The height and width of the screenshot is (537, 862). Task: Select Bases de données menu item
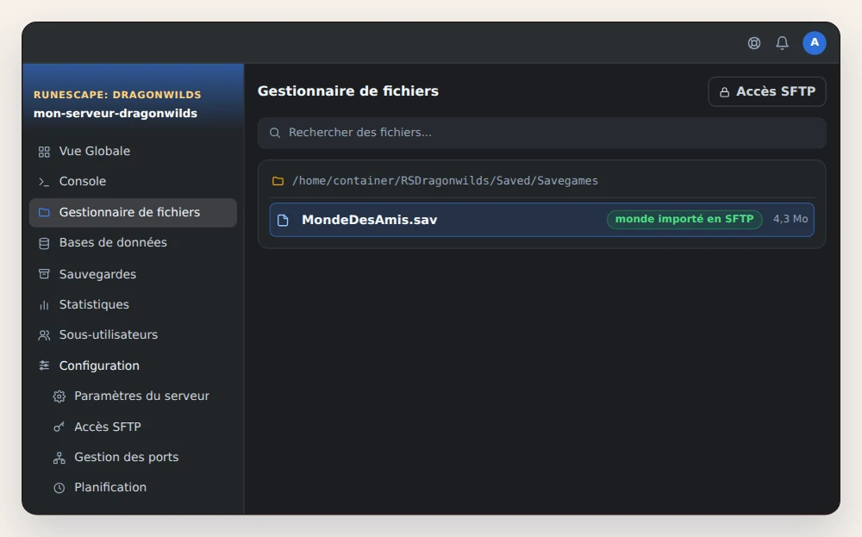coord(133,242)
